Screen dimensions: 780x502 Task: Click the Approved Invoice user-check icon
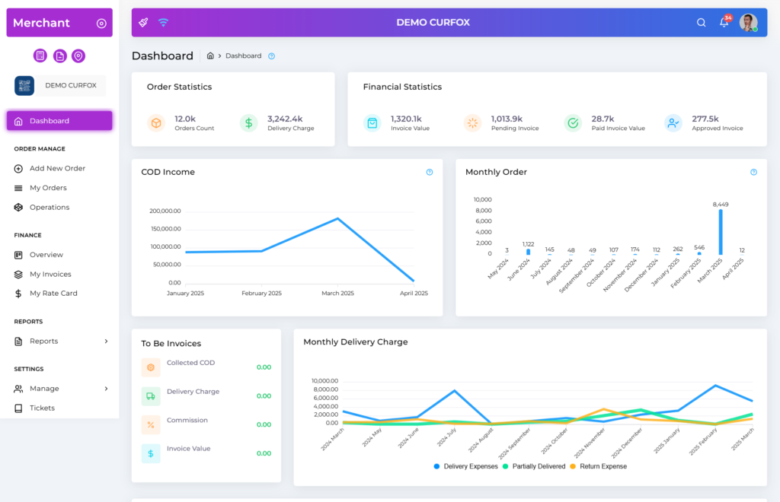point(673,122)
